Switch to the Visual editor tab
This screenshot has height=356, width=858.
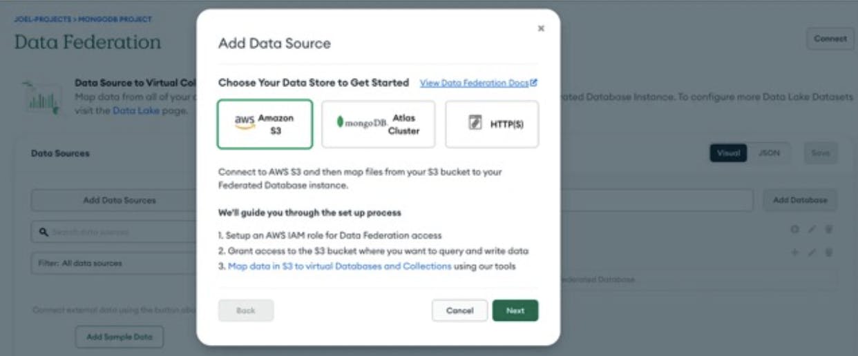[x=728, y=153]
